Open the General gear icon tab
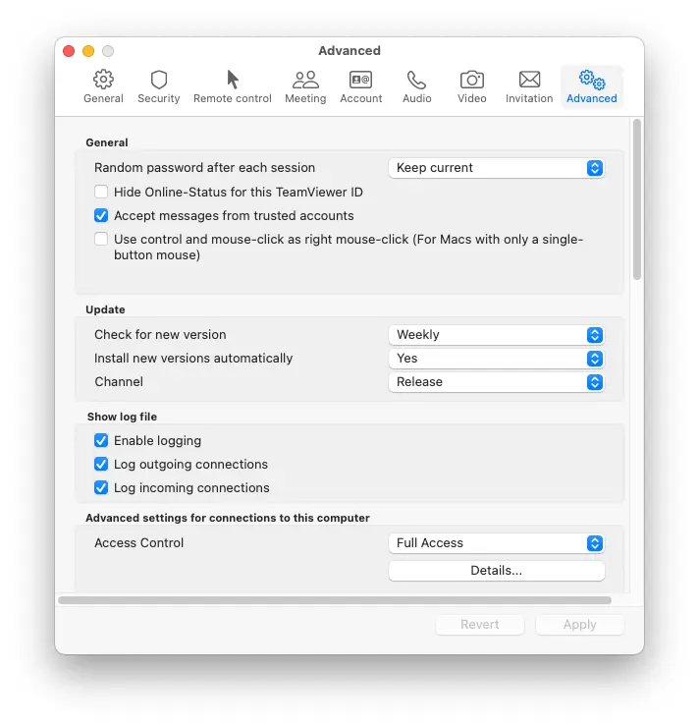The image size is (699, 727). [103, 86]
